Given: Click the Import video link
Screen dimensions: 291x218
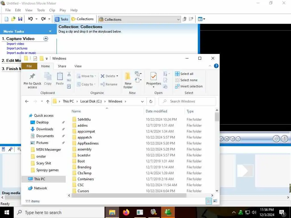Looking at the screenshot, I should point(15,44).
